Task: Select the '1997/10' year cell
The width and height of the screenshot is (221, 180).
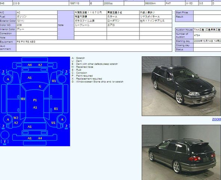Action: (79, 3)
